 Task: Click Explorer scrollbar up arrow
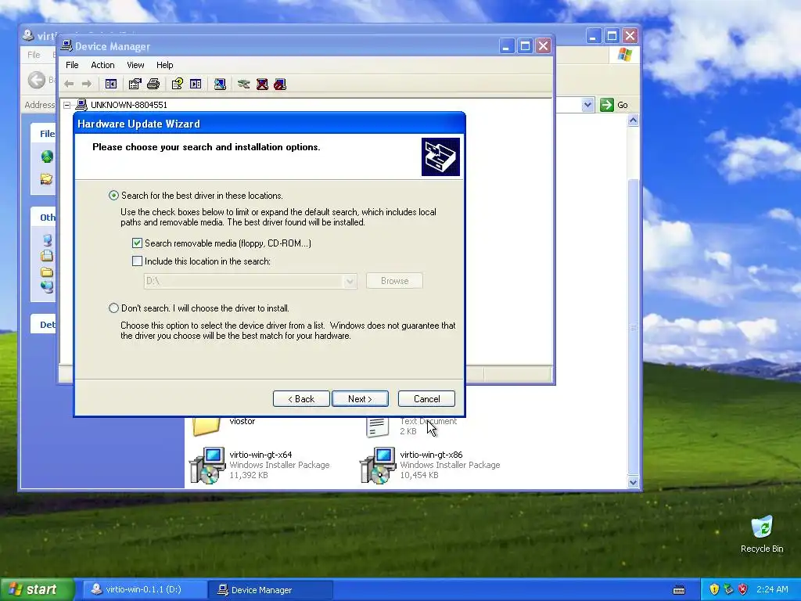(x=634, y=121)
